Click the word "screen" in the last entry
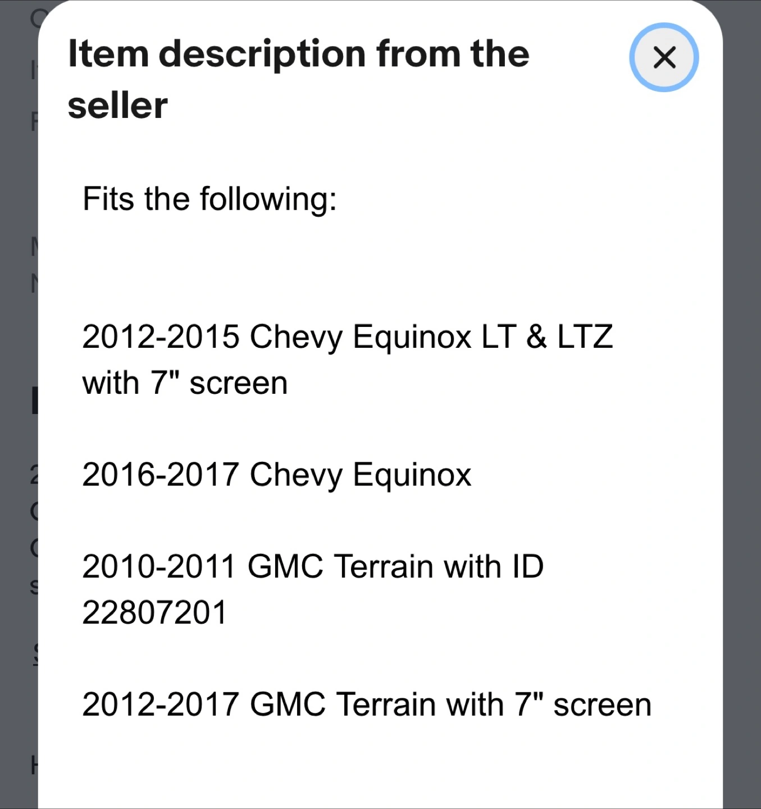This screenshot has height=809, width=761. pos(602,705)
